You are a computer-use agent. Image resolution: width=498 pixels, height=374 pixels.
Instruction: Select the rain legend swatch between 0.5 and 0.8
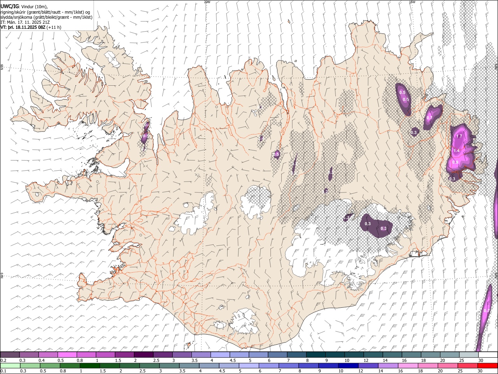(50, 365)
